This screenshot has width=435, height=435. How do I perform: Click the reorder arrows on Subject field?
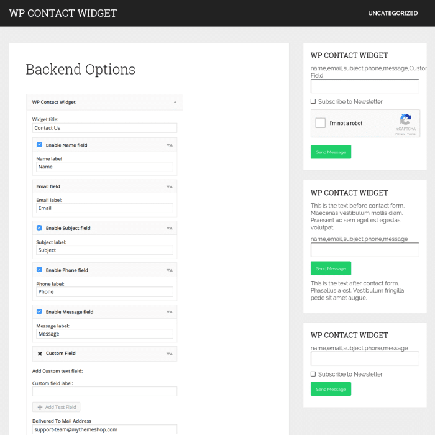point(169,228)
